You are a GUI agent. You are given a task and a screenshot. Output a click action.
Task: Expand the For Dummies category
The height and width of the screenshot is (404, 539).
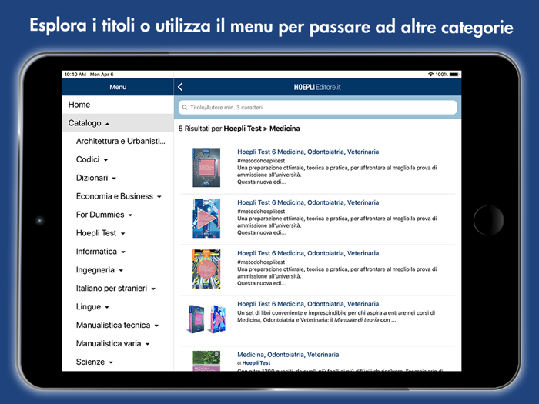point(104,215)
